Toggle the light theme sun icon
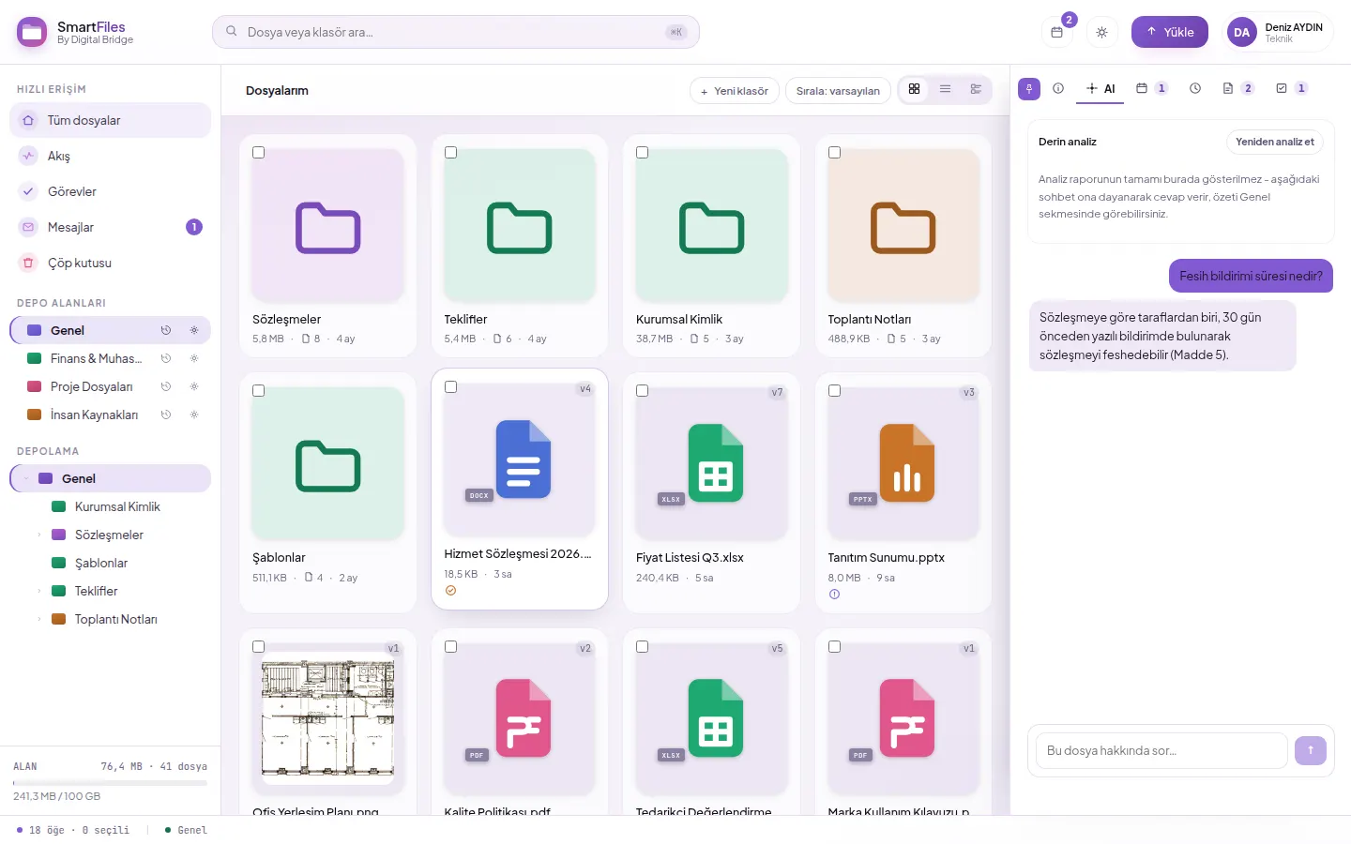 pyautogui.click(x=1101, y=32)
